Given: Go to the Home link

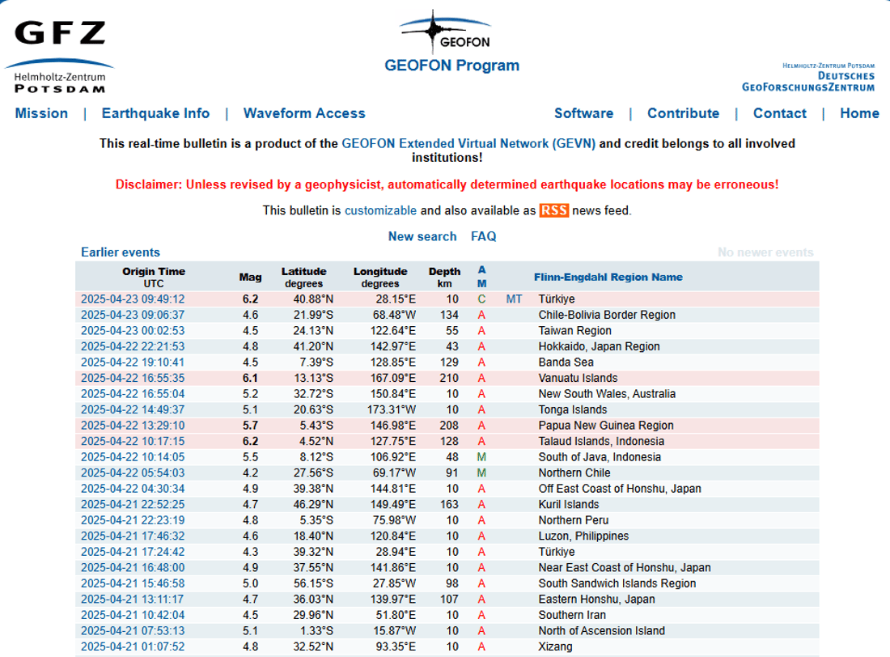Looking at the screenshot, I should coord(859,113).
